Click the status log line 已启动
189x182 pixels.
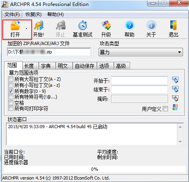(x=58, y=127)
